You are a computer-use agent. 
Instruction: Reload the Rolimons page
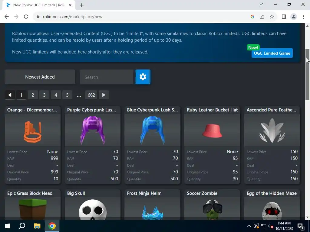point(26,17)
